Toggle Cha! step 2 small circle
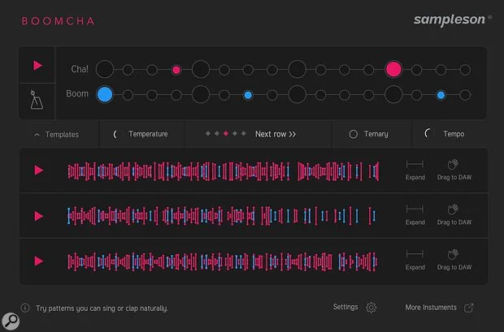504x332 pixels. [x=128, y=70]
